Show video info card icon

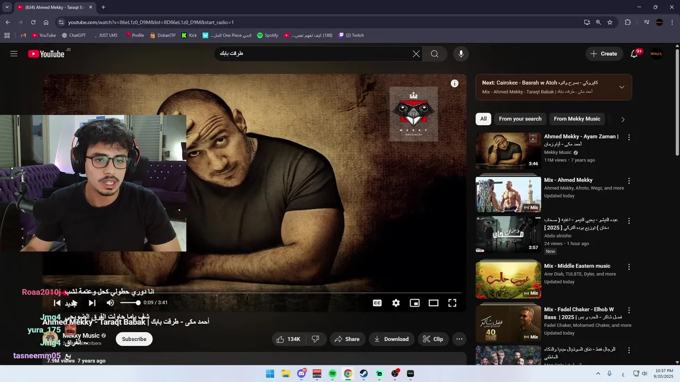(x=455, y=83)
